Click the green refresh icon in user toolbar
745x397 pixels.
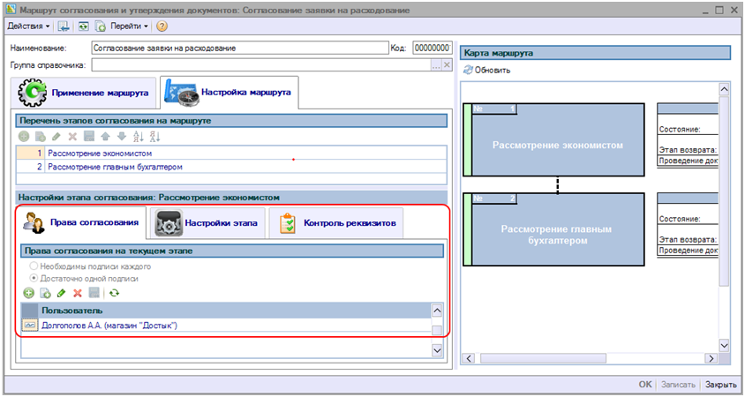113,292
